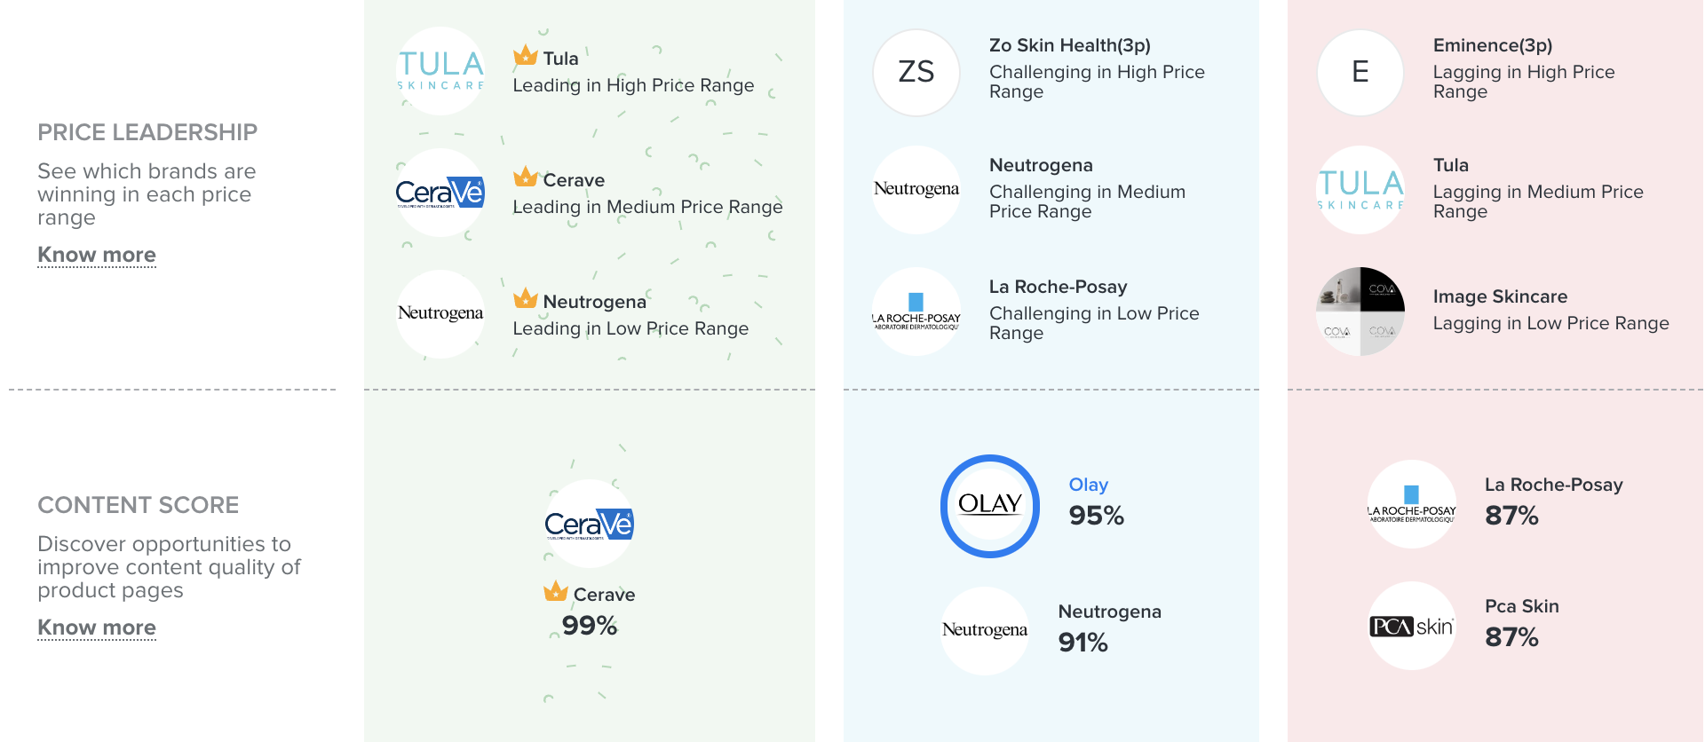
Task: Click the La Roche-Posay logo in challenging column
Action: (916, 312)
